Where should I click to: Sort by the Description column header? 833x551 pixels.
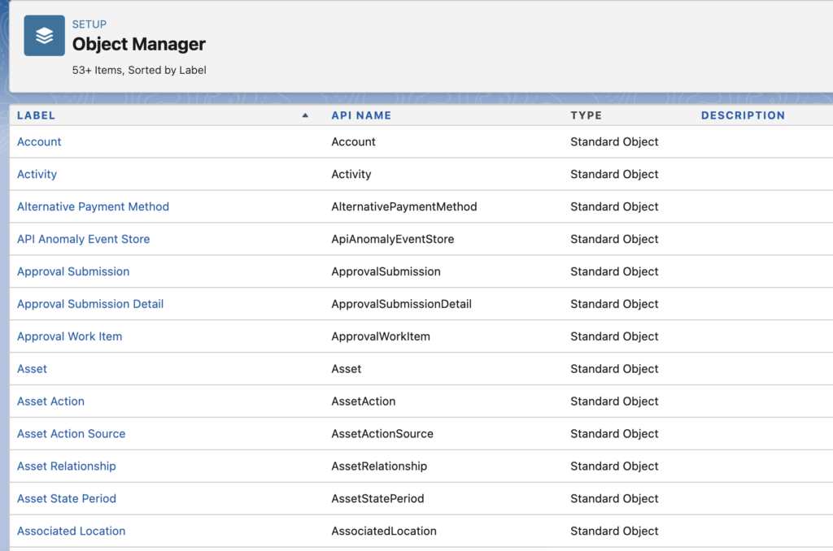pos(743,115)
